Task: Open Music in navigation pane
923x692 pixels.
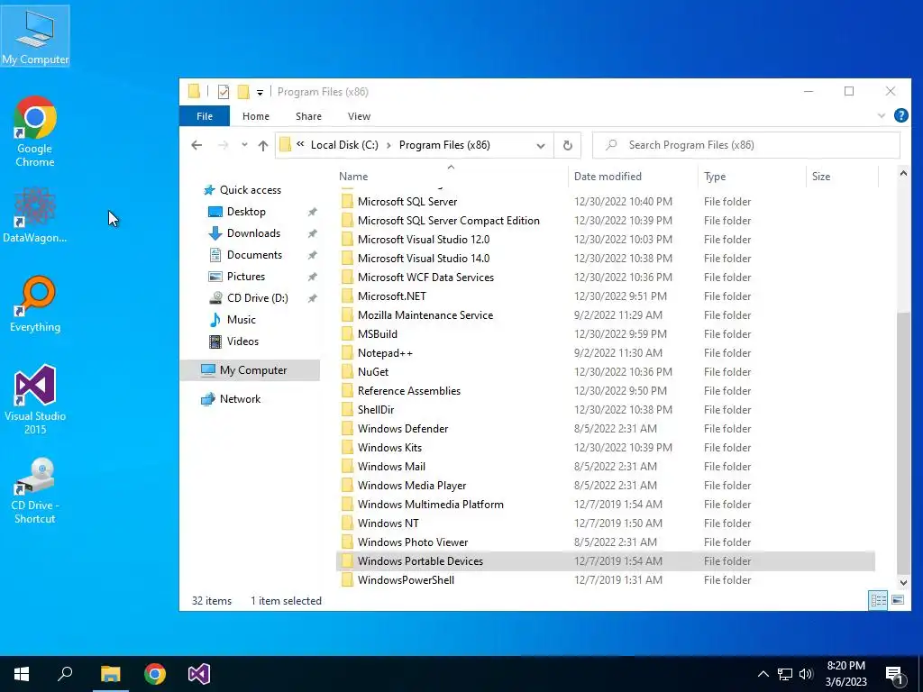Action: [242, 320]
